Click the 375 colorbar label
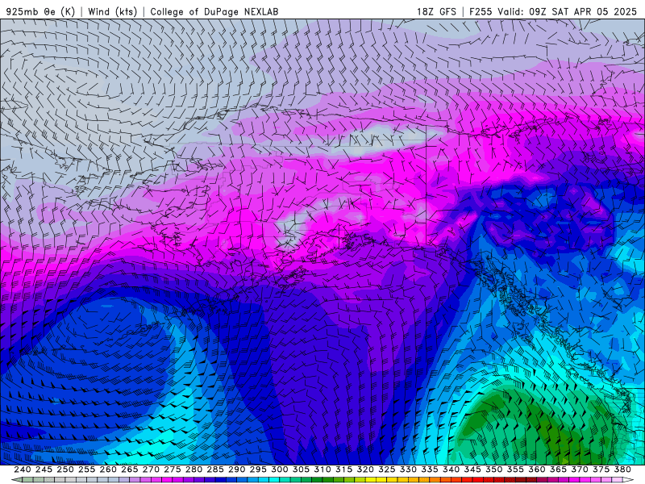The width and height of the screenshot is (645, 484). pos(601,469)
